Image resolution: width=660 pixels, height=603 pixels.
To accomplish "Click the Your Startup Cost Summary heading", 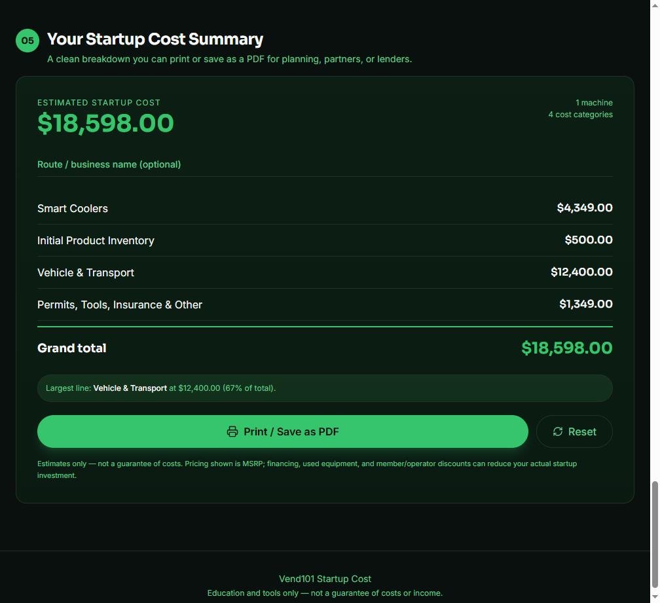I will click(155, 39).
